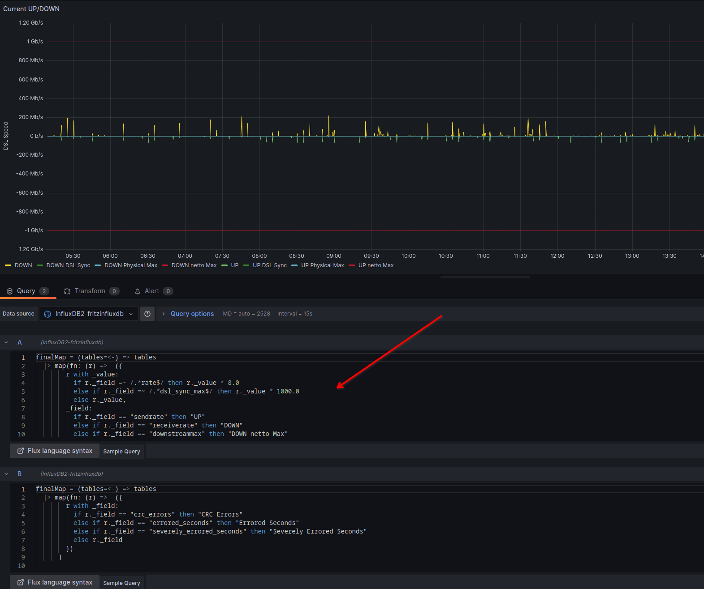Open Flux language syntax link for query A
The height and width of the screenshot is (589, 704).
(x=55, y=451)
